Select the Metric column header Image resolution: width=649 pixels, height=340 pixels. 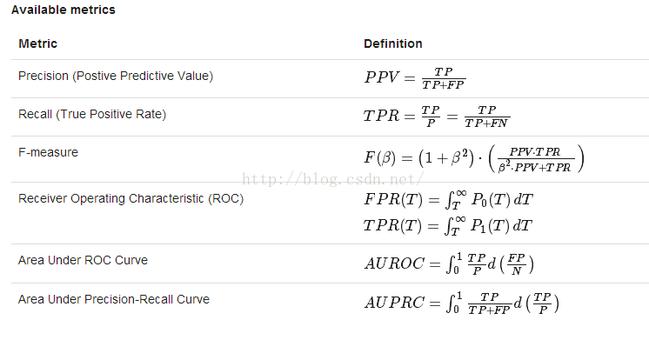click(x=37, y=43)
